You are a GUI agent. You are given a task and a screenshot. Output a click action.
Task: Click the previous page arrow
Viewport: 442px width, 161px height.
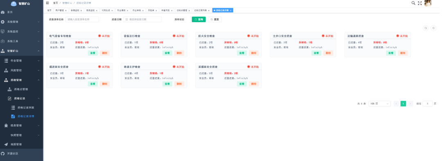click(396, 104)
